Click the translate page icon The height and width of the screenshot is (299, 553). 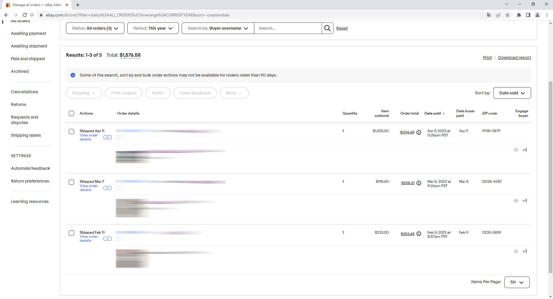[x=489, y=15]
